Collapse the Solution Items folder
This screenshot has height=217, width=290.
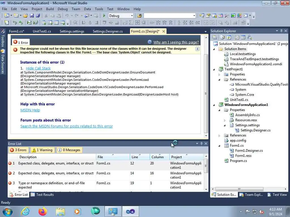pyautogui.click(x=214, y=49)
